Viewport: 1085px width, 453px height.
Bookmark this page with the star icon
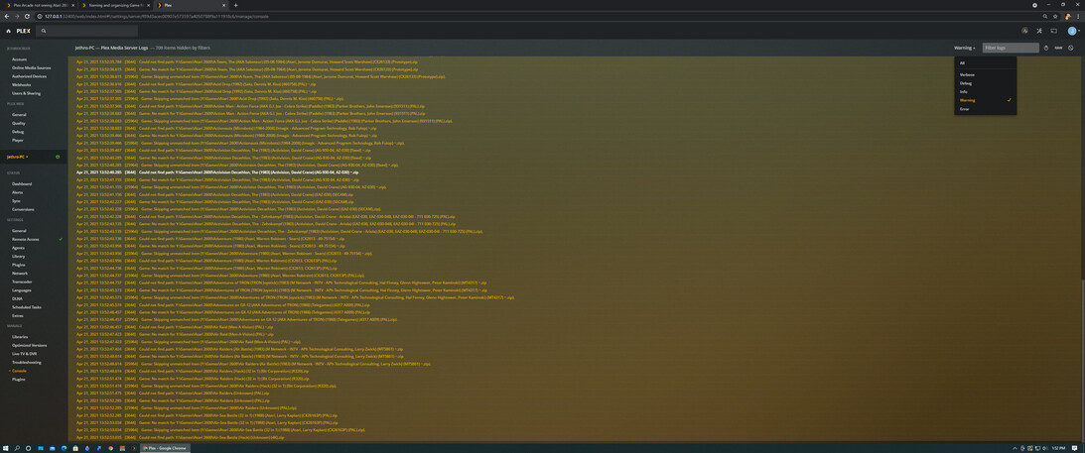pyautogui.click(x=1055, y=16)
